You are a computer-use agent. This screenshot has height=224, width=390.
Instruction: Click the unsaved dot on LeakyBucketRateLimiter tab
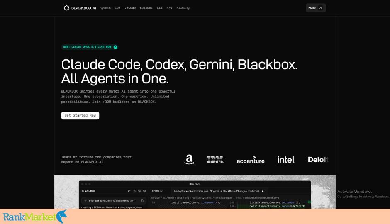point(263,191)
